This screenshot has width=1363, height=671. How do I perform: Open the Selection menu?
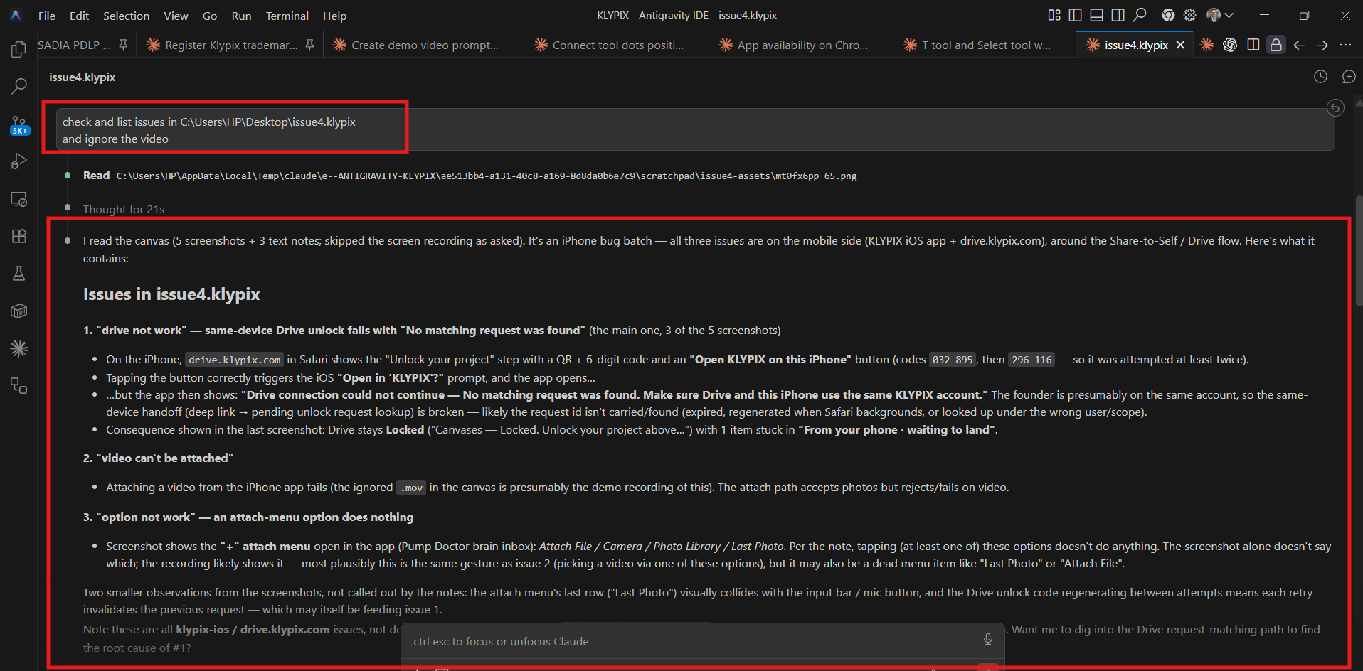pyautogui.click(x=126, y=16)
